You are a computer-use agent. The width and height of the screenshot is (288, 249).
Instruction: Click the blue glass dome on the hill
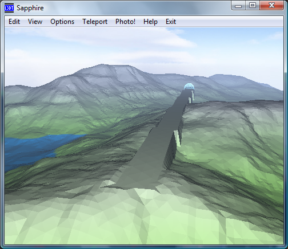(189, 87)
